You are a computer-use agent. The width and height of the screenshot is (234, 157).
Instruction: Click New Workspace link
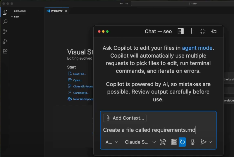(83, 99)
